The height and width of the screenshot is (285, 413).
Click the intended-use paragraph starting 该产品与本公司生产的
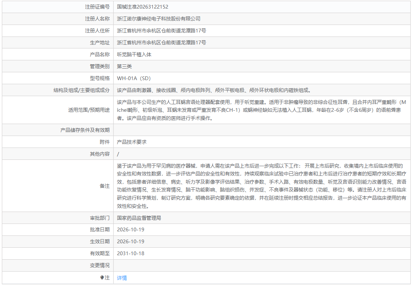pyautogui.click(x=262, y=110)
